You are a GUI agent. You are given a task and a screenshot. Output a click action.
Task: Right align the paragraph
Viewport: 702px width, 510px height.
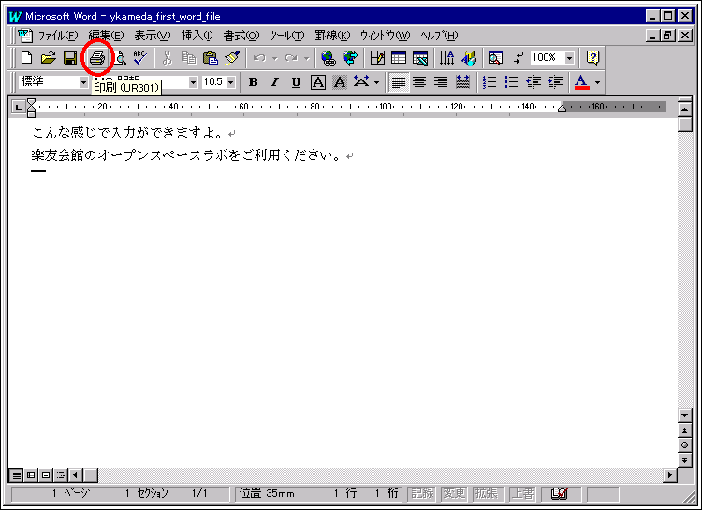(441, 82)
